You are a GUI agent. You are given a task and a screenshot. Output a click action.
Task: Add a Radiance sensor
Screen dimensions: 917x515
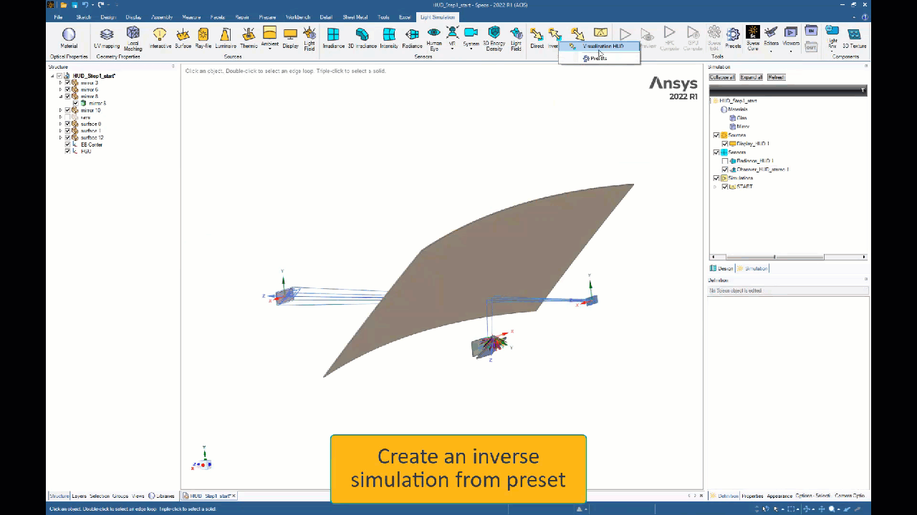412,38
